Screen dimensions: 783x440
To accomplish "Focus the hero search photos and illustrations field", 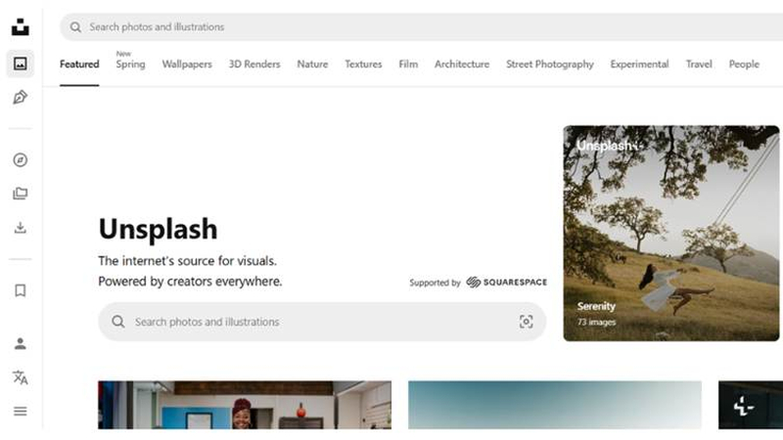I will (x=322, y=322).
